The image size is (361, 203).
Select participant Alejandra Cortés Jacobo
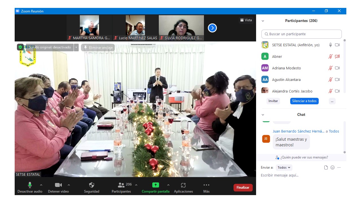(301, 90)
